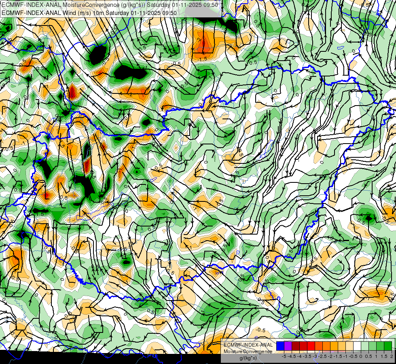This screenshot has width=396, height=364.
Task: Pick legend swatch between 0.5 and 1
Action: (373, 346)
